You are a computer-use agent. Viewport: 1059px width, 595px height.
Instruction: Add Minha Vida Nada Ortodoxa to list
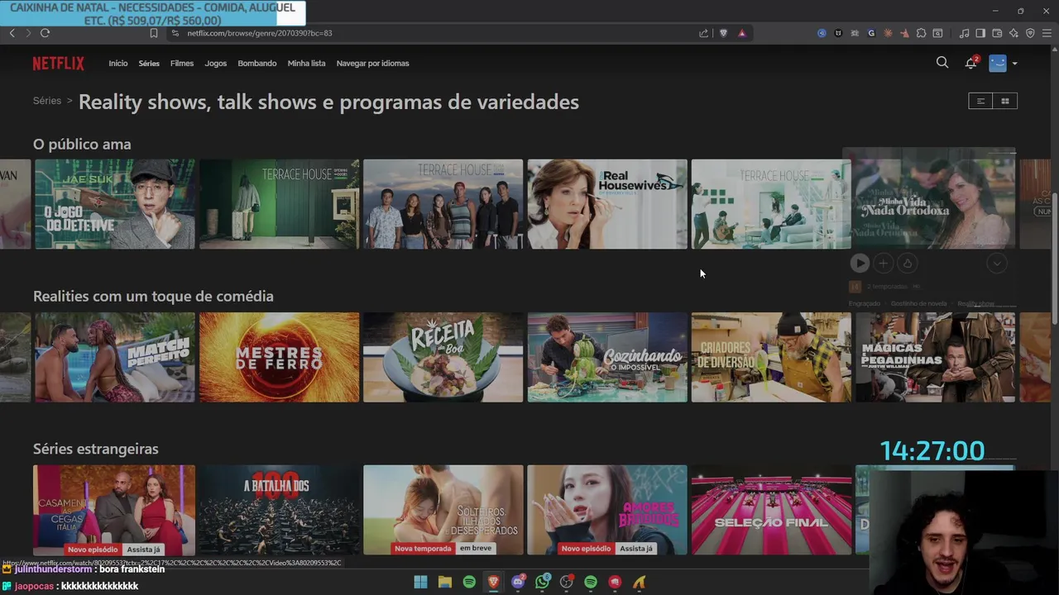884,263
